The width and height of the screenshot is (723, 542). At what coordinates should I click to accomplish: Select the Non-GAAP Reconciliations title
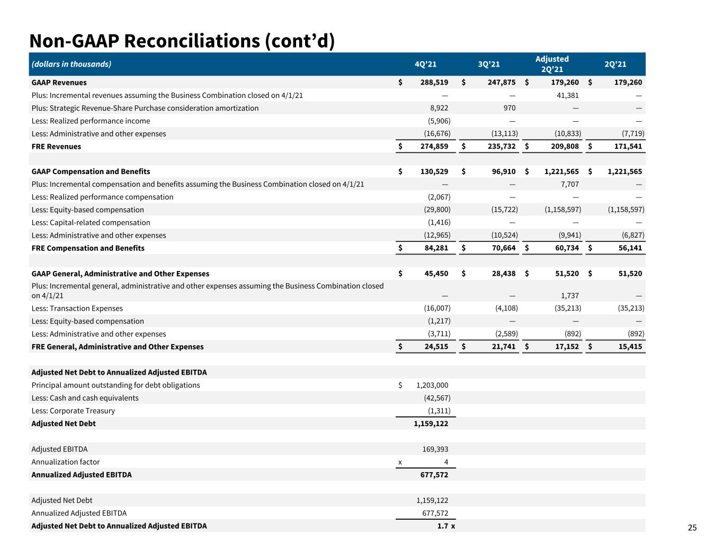182,41
